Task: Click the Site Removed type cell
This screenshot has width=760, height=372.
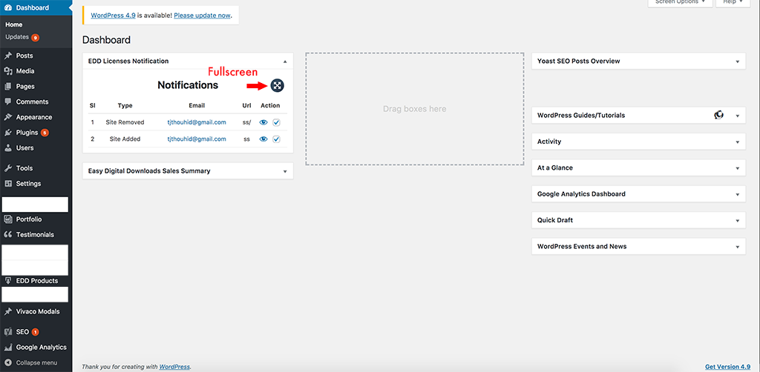Action: (x=125, y=122)
